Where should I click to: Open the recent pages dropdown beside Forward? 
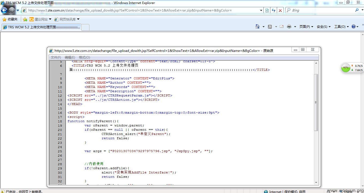pos(18,10)
